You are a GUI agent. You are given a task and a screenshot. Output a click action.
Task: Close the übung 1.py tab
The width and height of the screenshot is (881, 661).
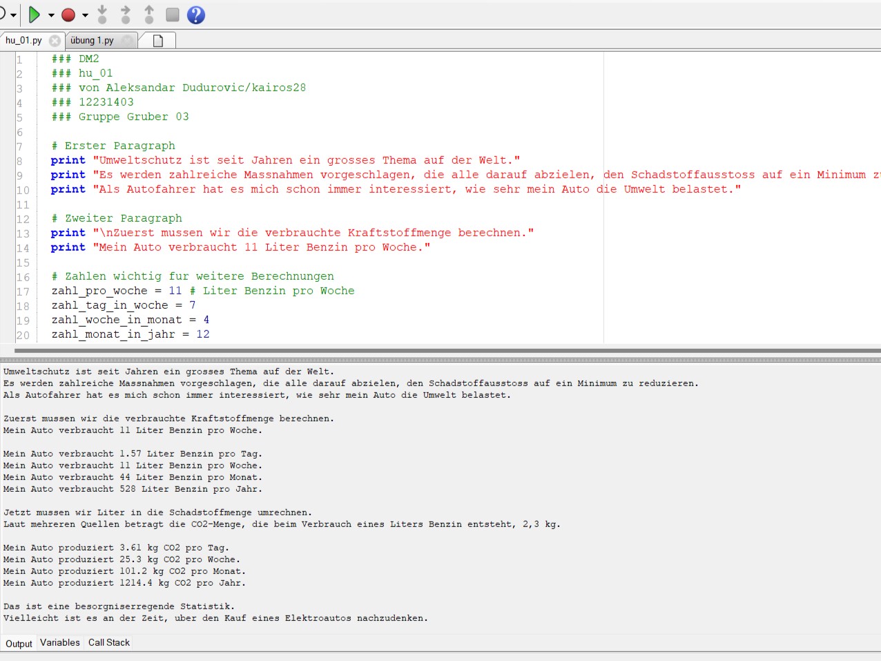[128, 40]
